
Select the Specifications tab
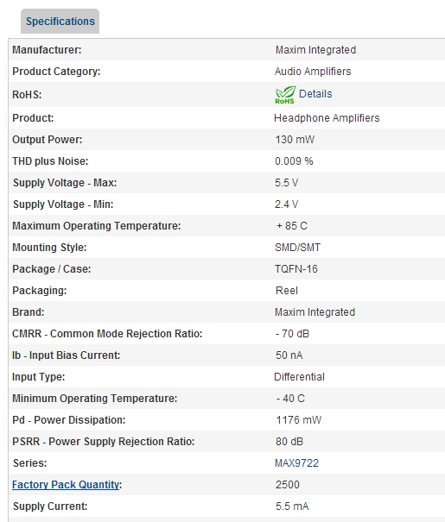(x=60, y=22)
